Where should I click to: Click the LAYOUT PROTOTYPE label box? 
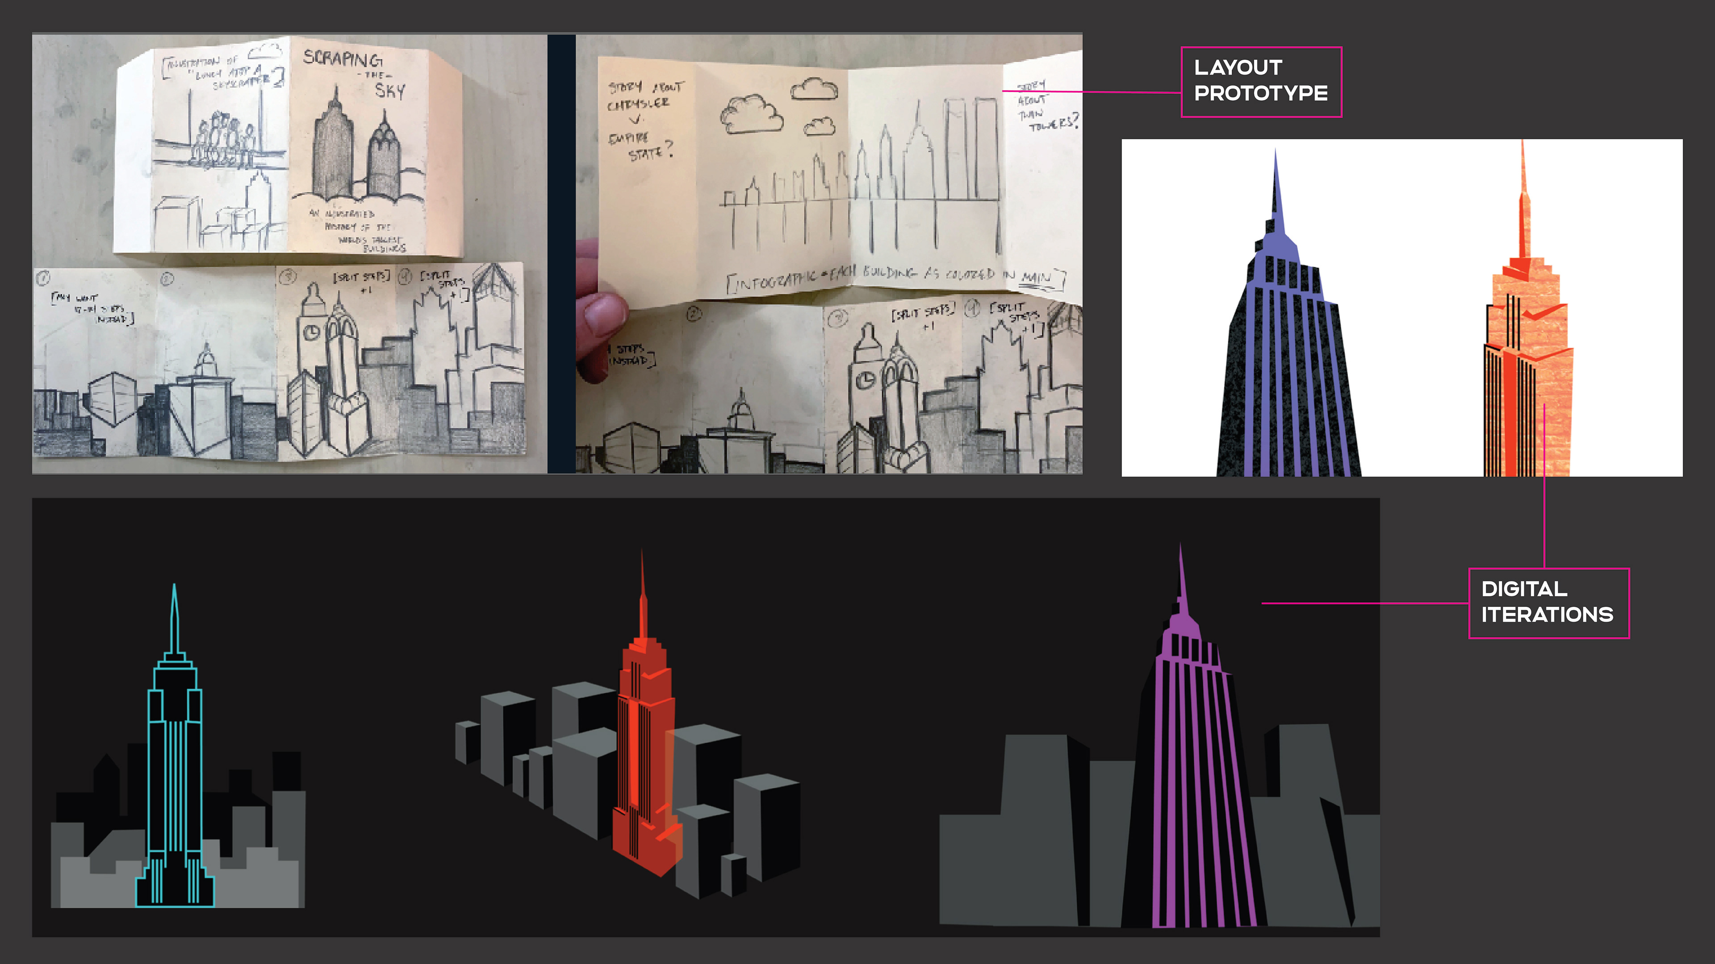coord(1261,82)
